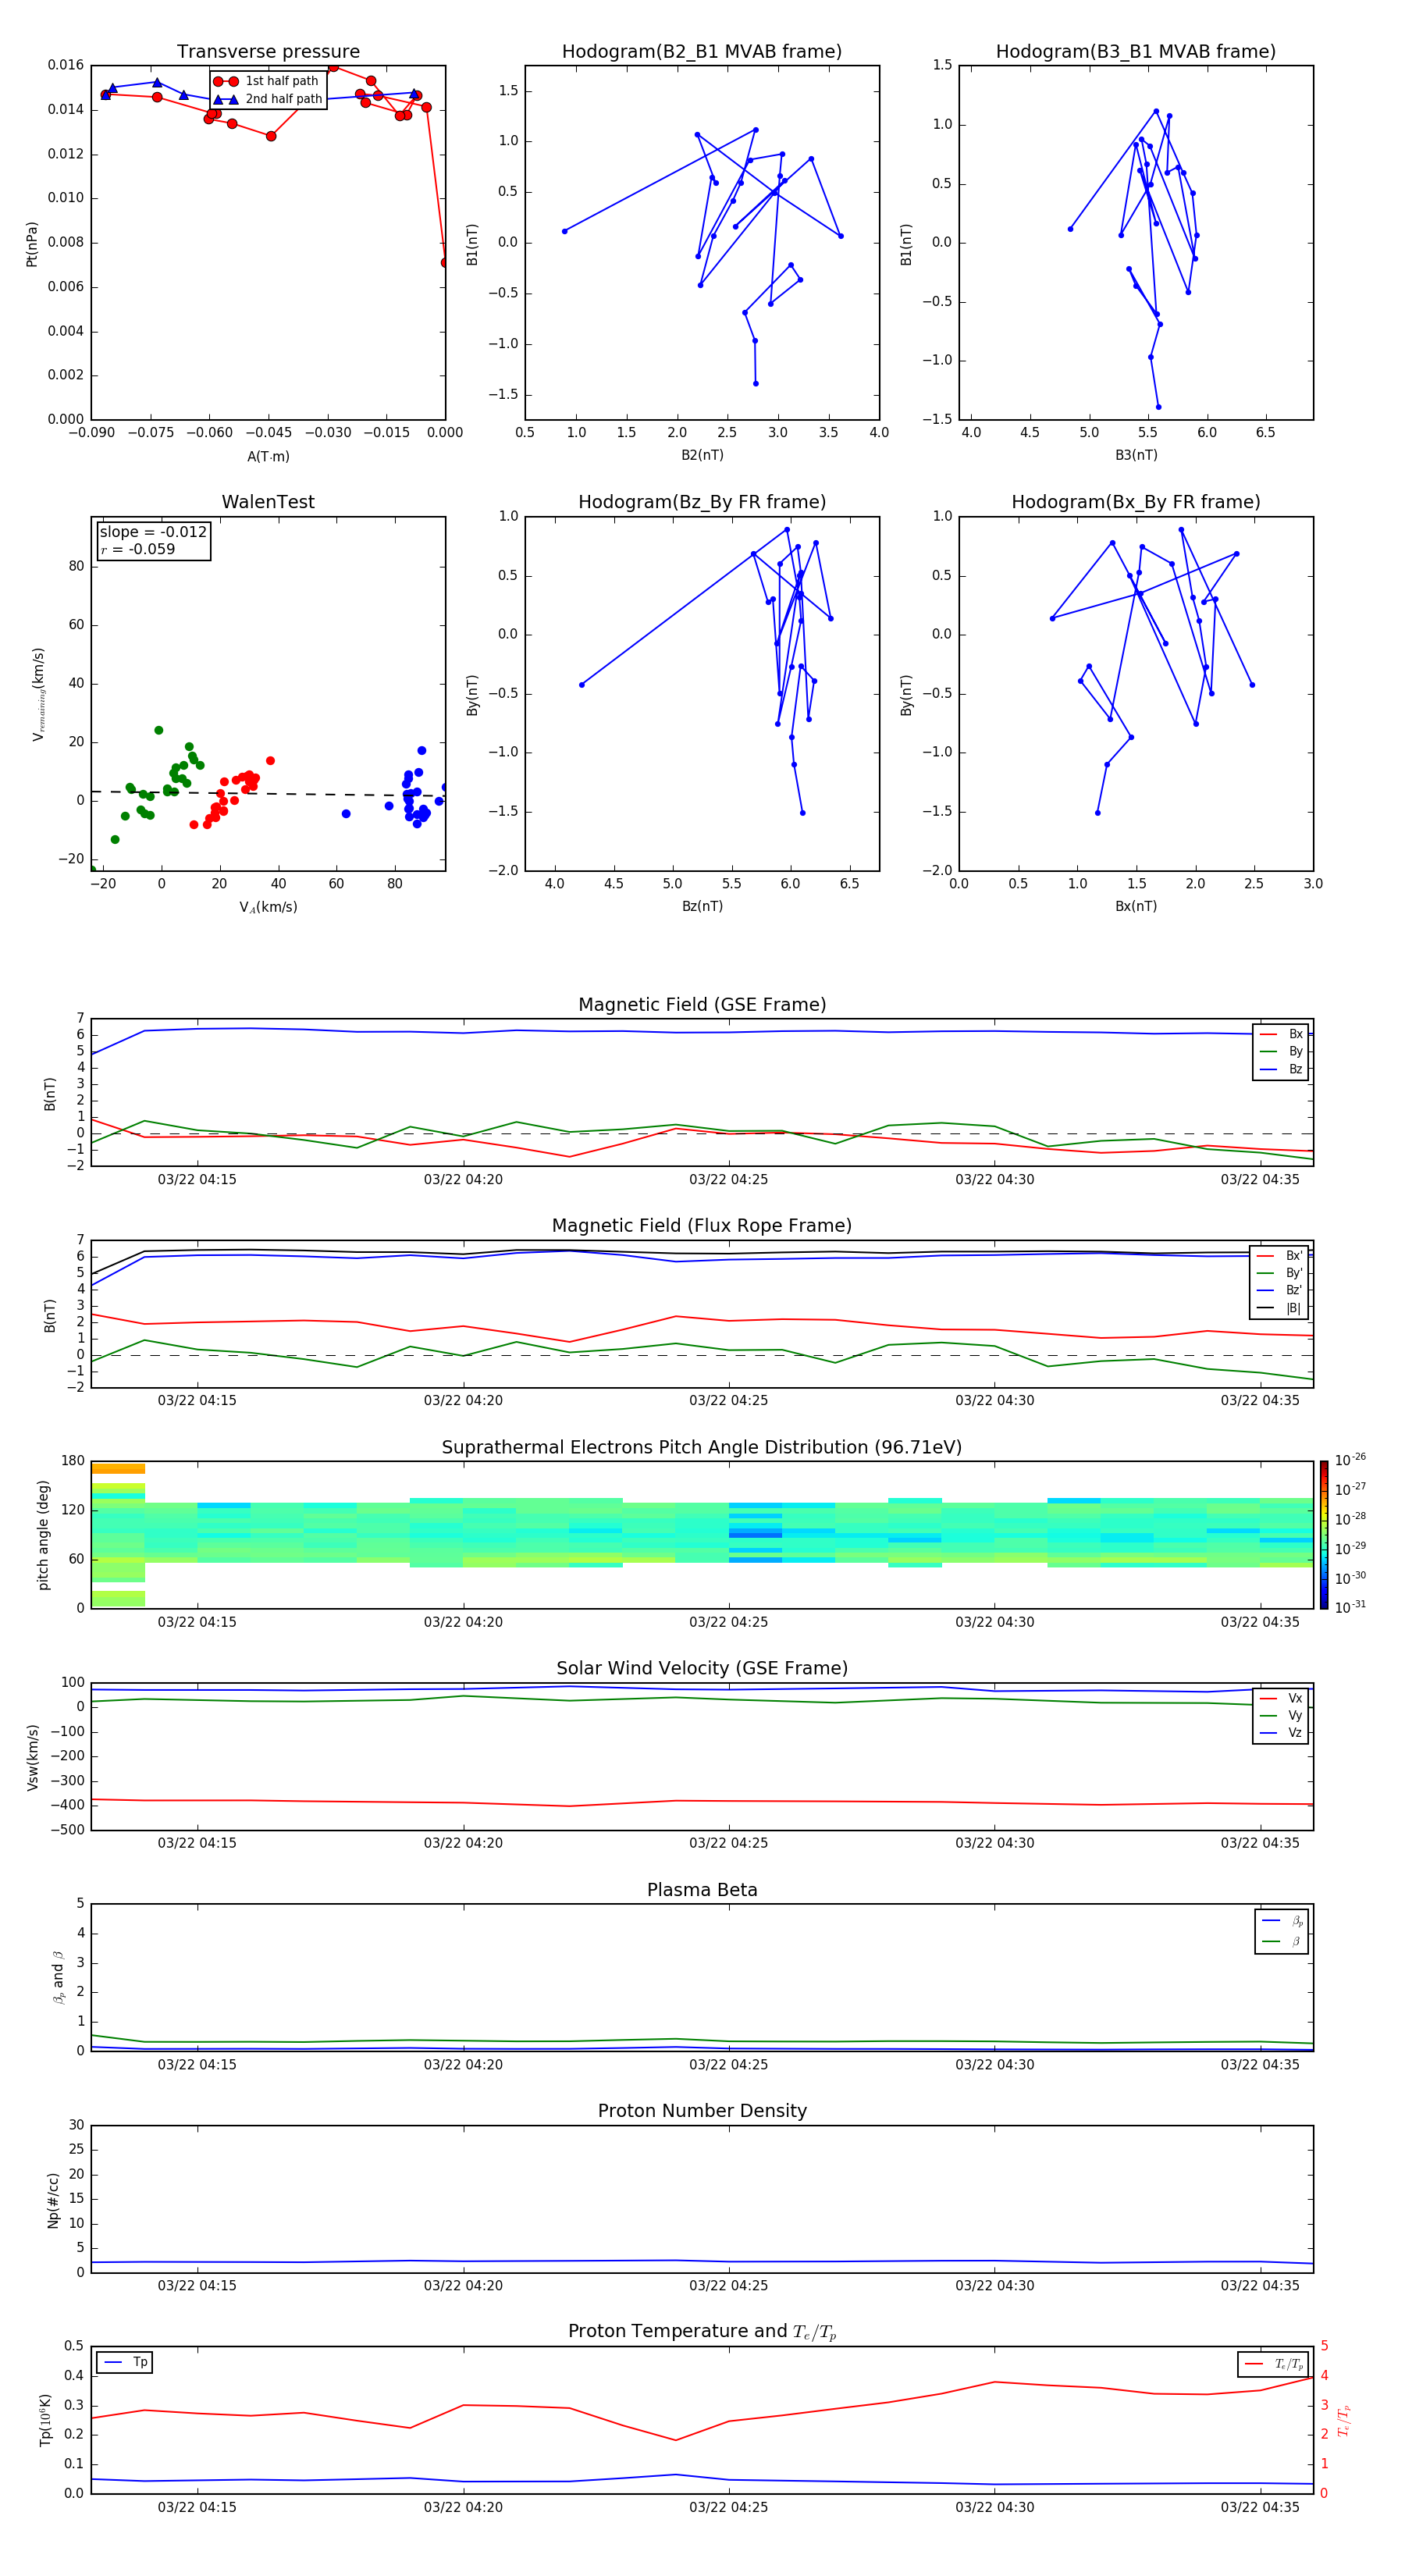This screenshot has width=1405, height=2576.
Task: Click the 'Vsw(km/s)' axis label
Action: coord(32,1757)
